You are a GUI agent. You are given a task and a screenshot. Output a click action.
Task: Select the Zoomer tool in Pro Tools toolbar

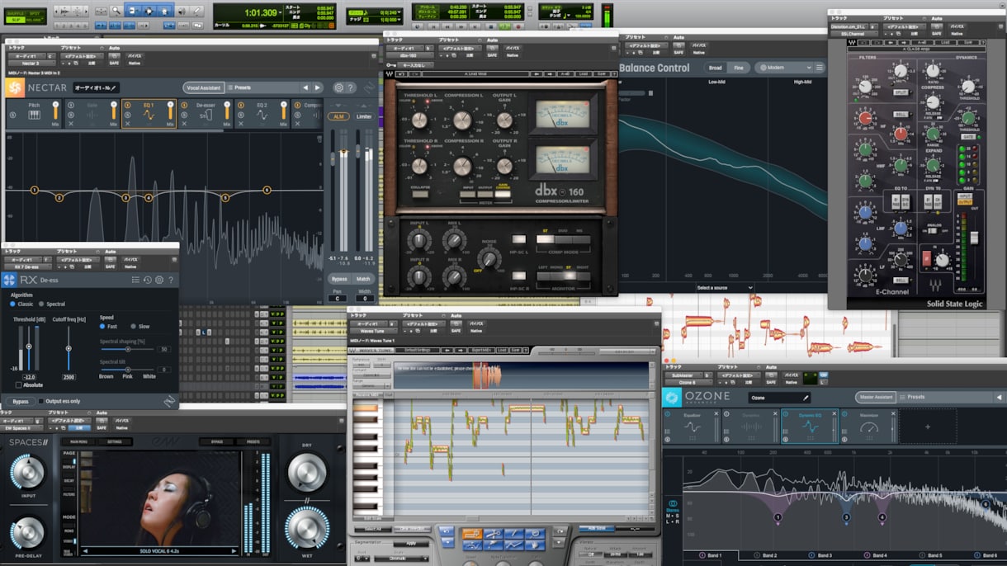pyautogui.click(x=116, y=11)
